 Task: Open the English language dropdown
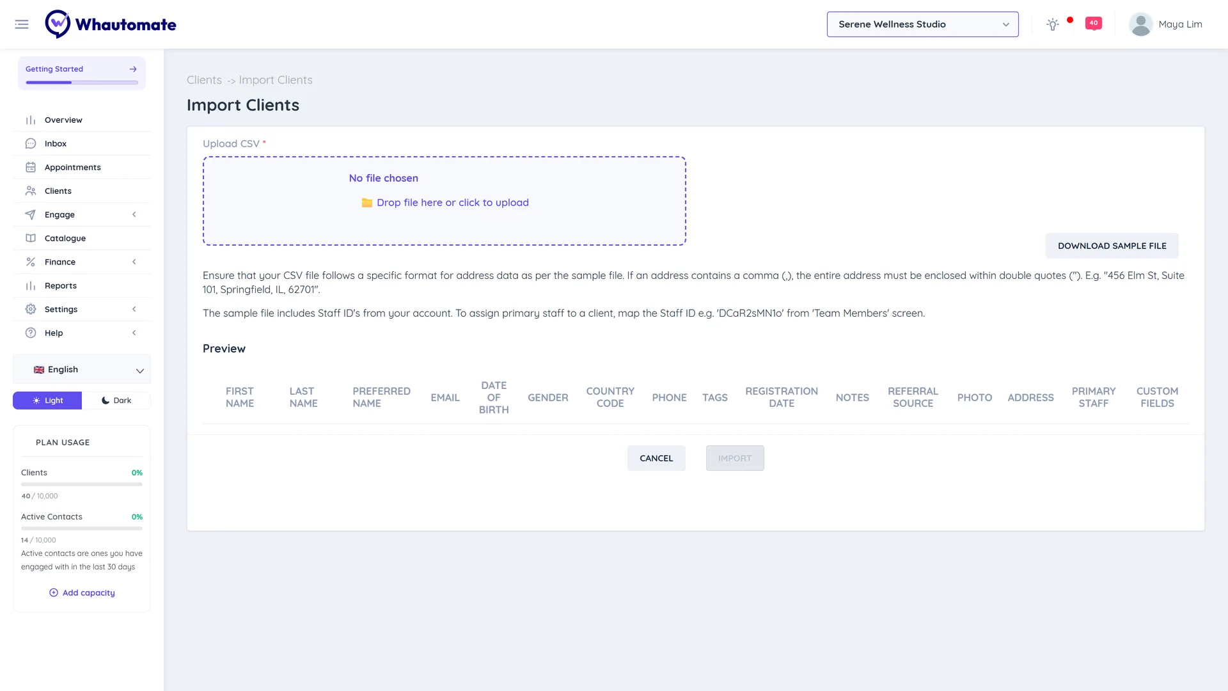(x=82, y=370)
